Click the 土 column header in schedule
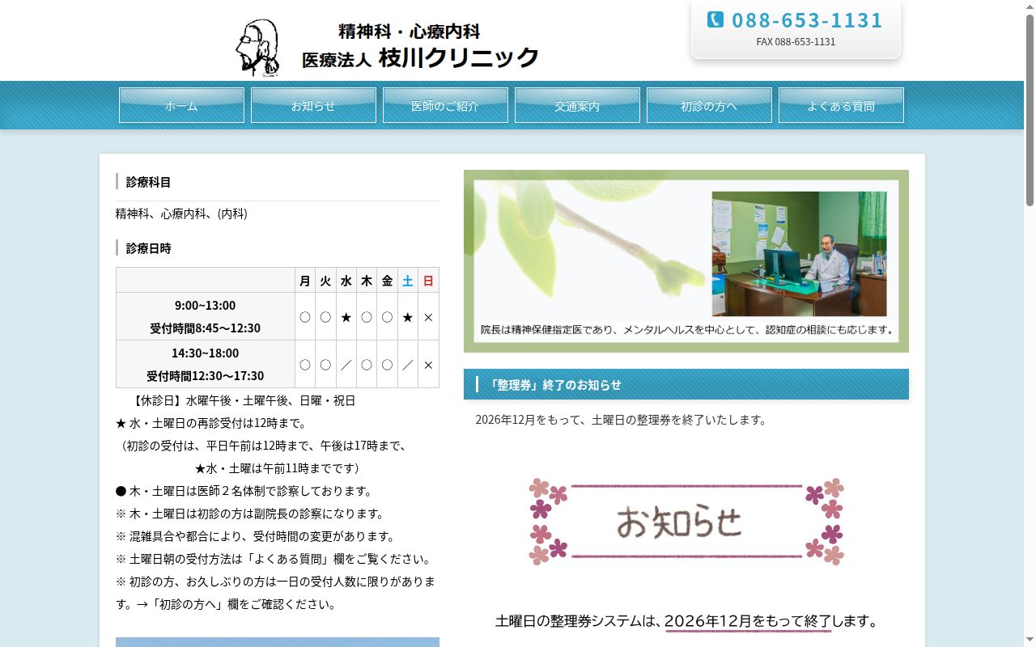Image resolution: width=1036 pixels, height=647 pixels. tap(408, 281)
